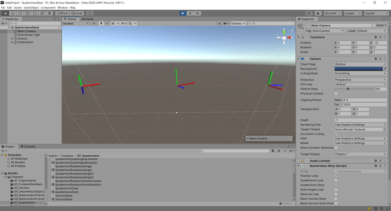Open the Tag MainCamera dropdown

pos(328,31)
